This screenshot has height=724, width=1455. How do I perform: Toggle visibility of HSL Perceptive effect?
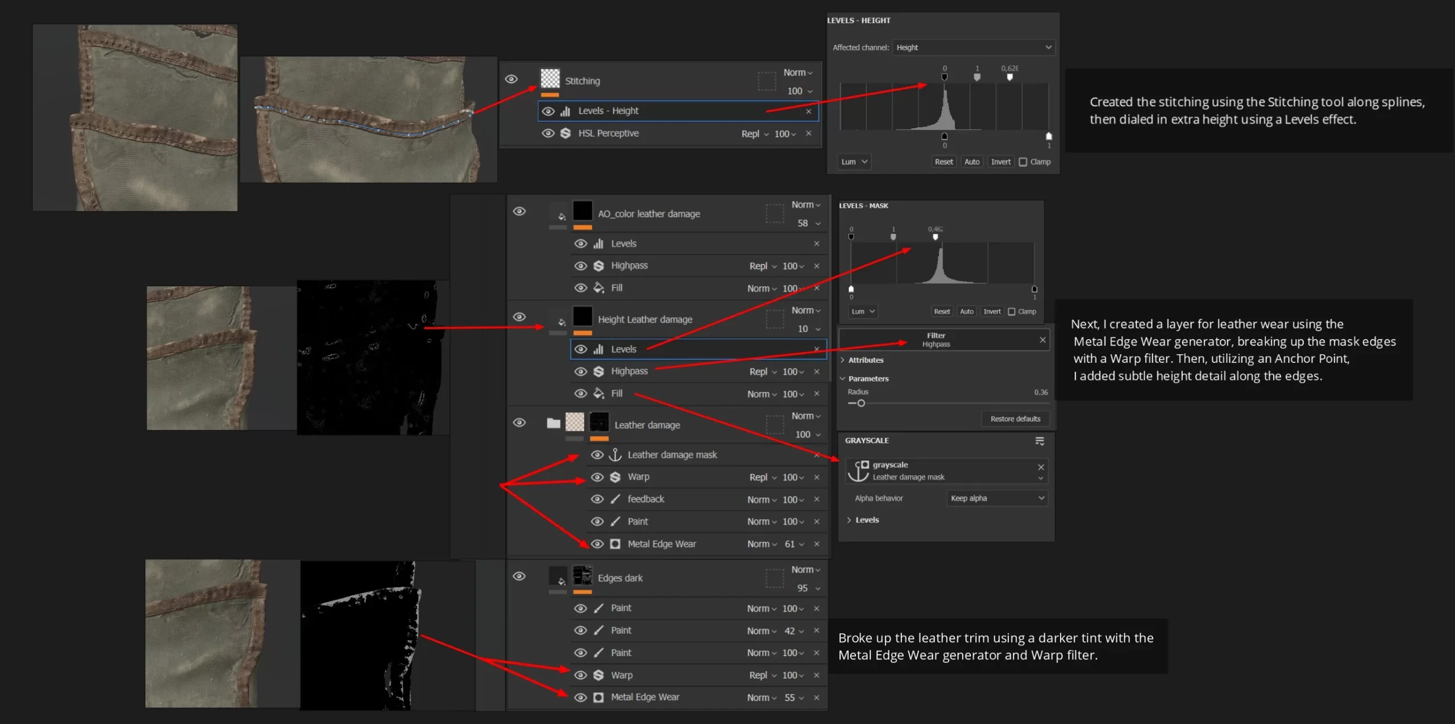548,133
